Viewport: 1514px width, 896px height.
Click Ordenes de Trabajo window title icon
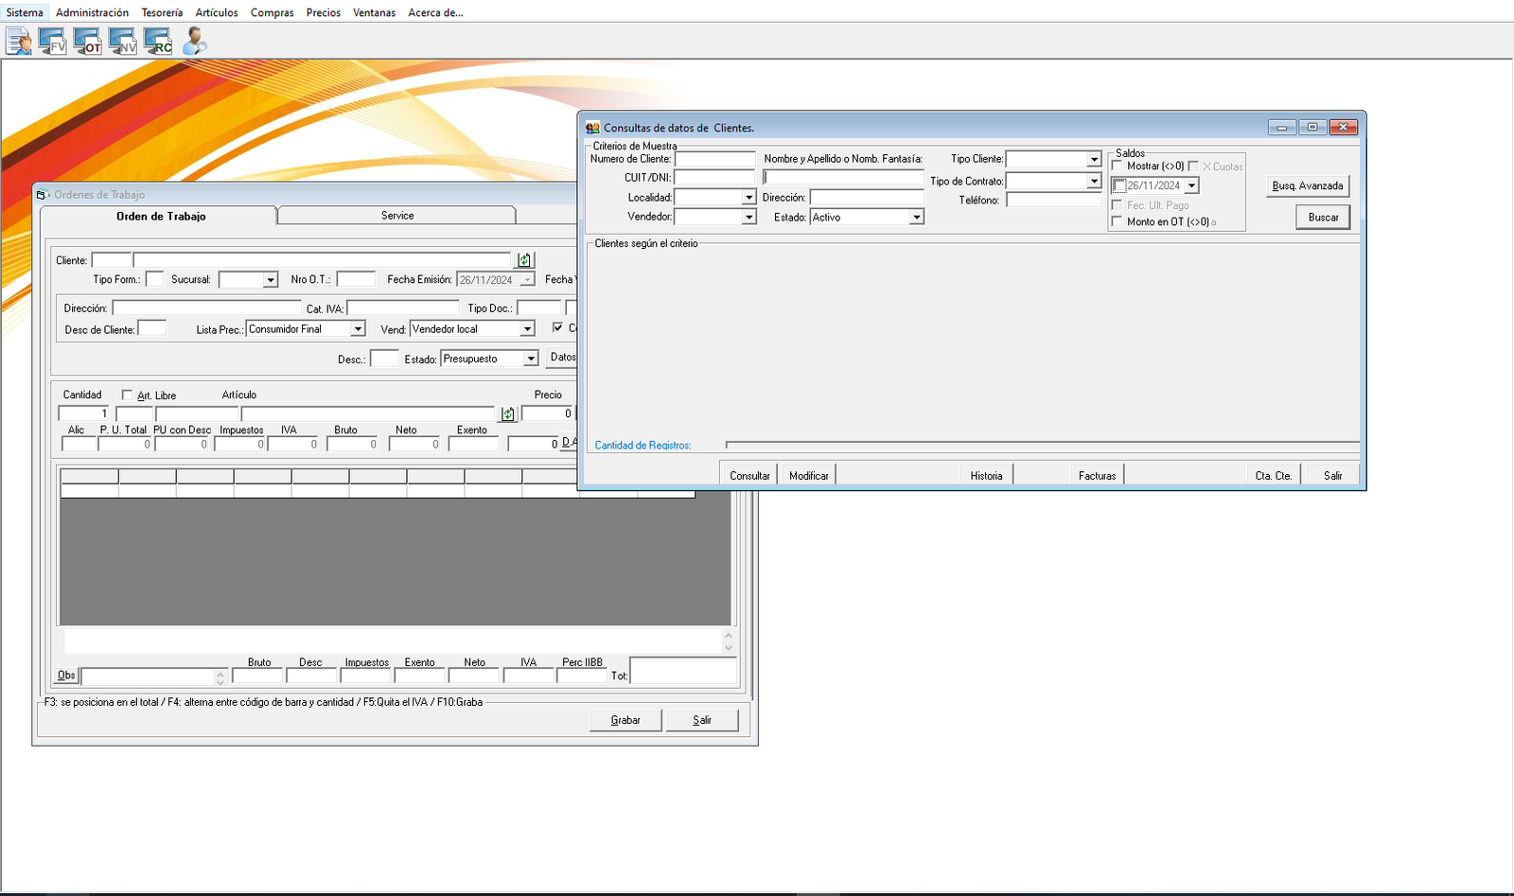tap(42, 195)
